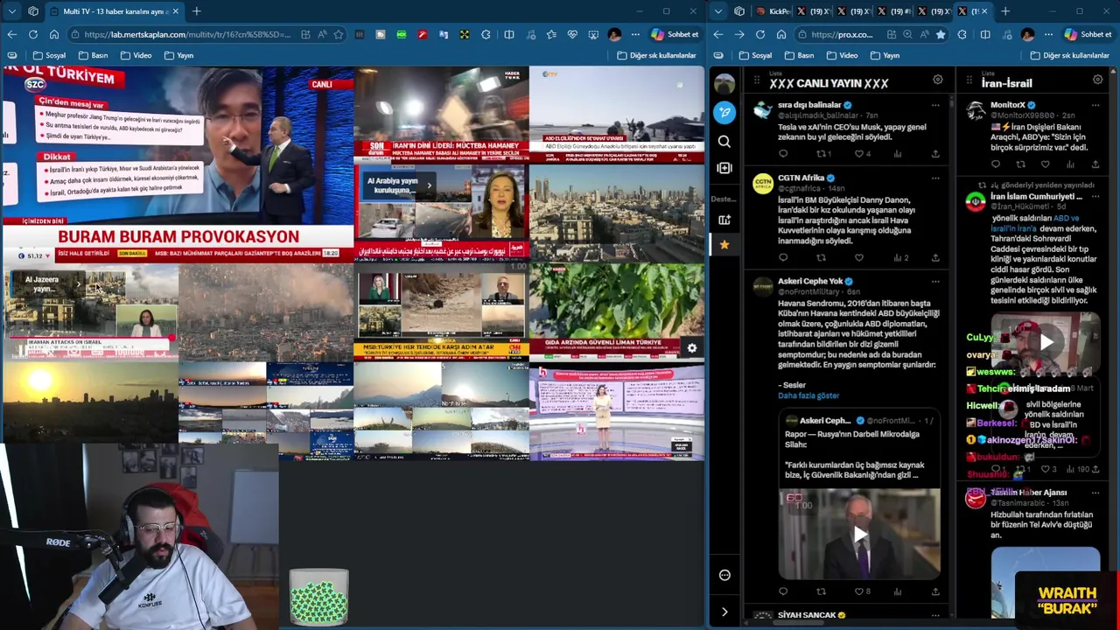
Task: Play the video in İran İslam Cumhuriyeti post
Action: point(1046,343)
